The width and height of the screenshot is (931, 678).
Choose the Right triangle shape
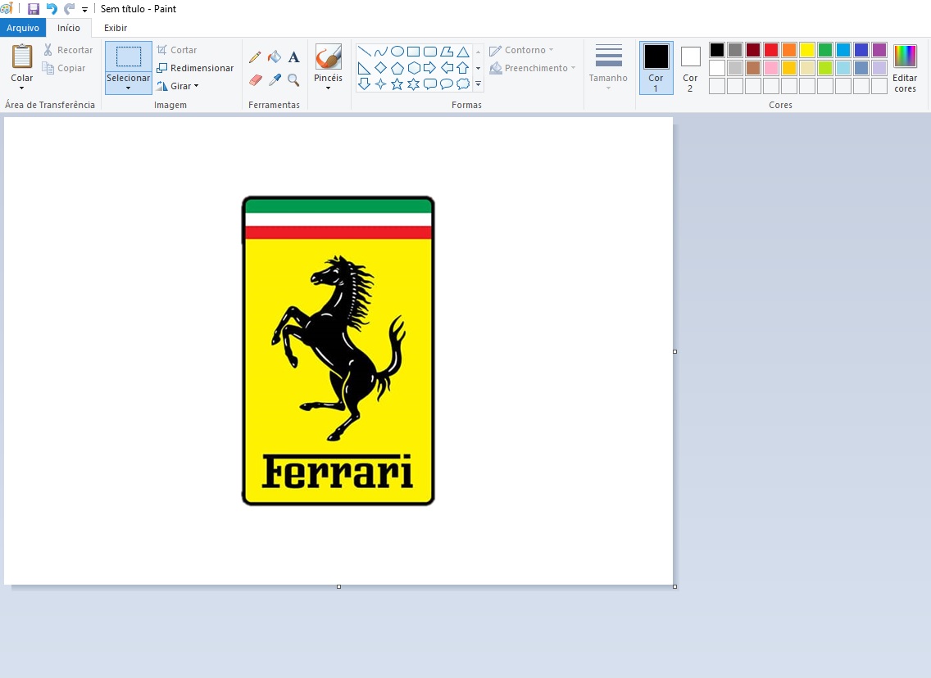click(365, 68)
